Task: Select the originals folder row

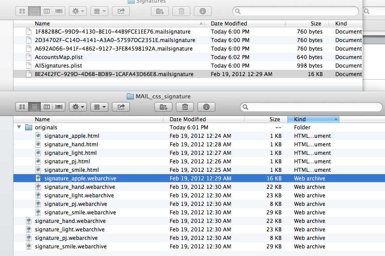Action: pos(199,128)
